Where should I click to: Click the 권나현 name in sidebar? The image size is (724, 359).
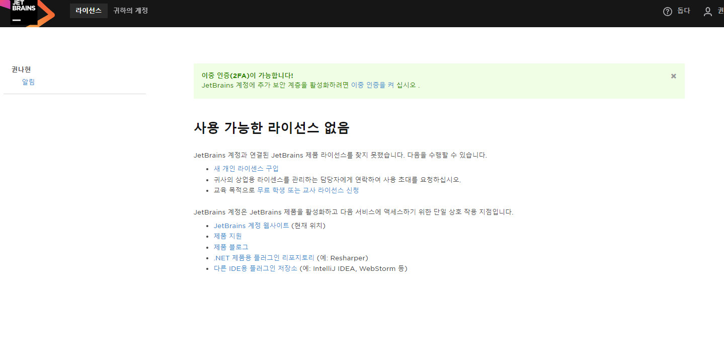tap(21, 69)
